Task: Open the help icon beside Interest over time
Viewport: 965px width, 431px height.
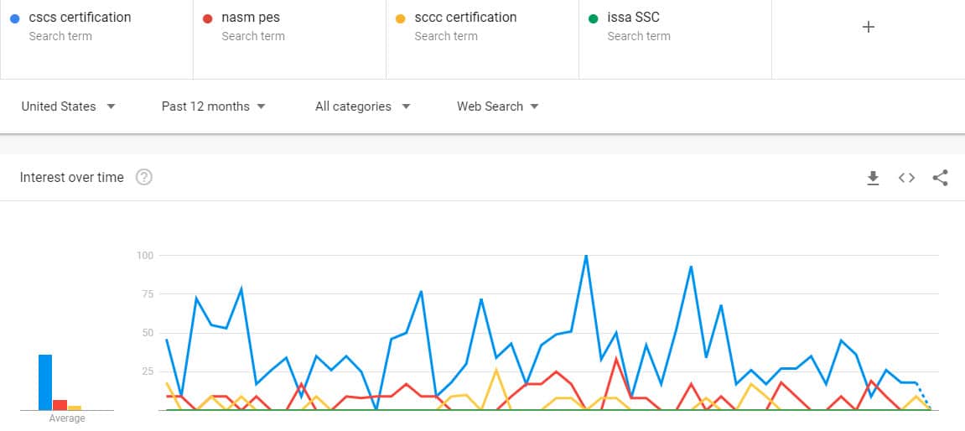Action: pyautogui.click(x=144, y=177)
